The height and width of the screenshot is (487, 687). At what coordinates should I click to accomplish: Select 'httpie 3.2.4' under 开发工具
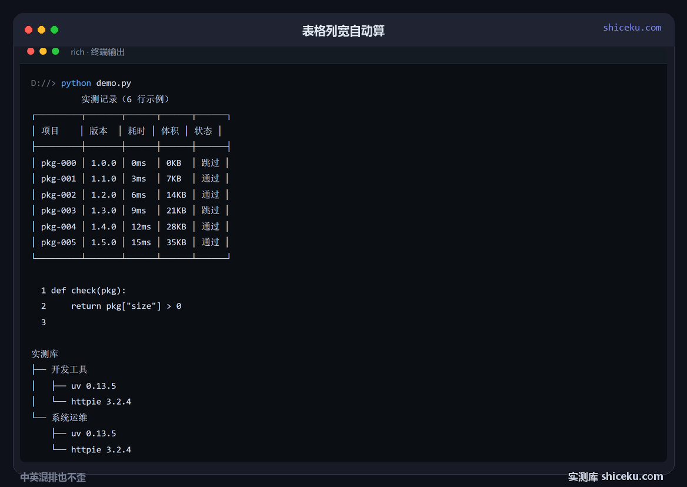point(101,402)
